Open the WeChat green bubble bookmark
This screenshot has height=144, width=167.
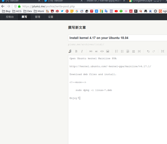tap(121, 11)
